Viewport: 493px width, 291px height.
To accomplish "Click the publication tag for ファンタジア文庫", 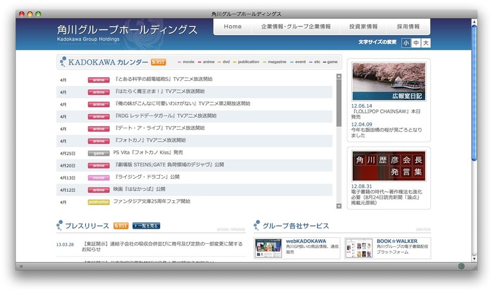I will (98, 202).
